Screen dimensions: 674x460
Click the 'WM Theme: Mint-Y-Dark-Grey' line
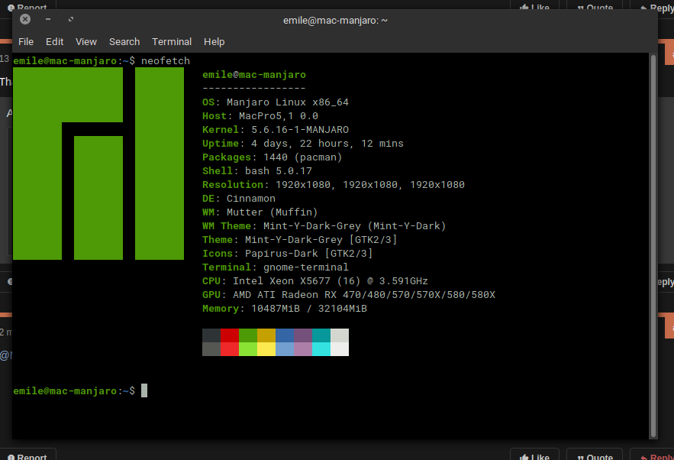click(324, 226)
